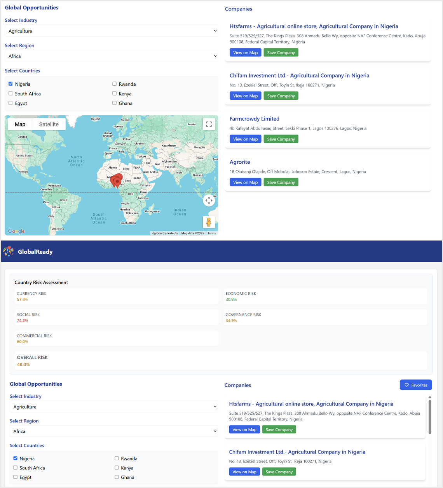Viewport: 443px width, 488px height.
Task: Click the Street View pegman icon
Action: click(x=209, y=222)
